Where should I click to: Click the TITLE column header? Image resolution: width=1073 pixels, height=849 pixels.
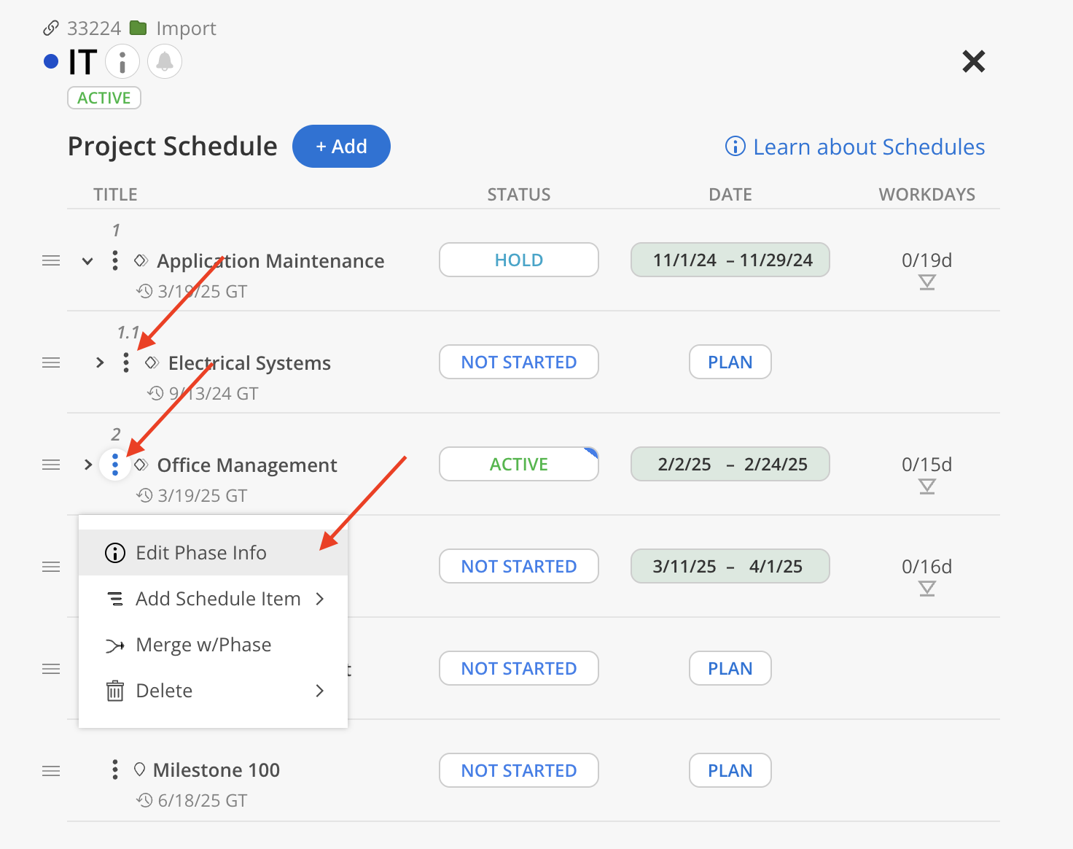click(115, 195)
